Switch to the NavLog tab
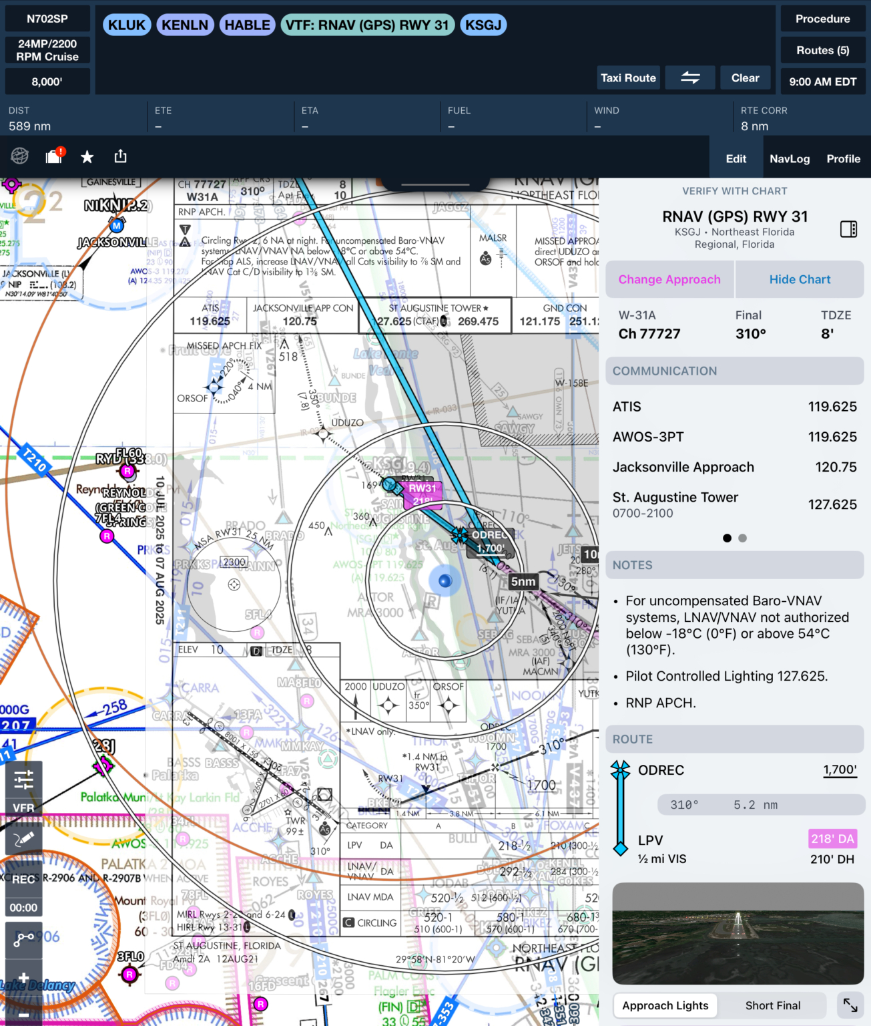The image size is (871, 1026). 790,159
